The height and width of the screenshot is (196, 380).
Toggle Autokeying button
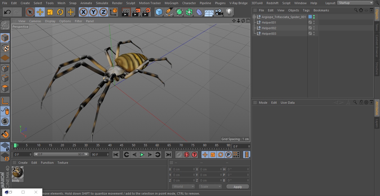coord(187,155)
